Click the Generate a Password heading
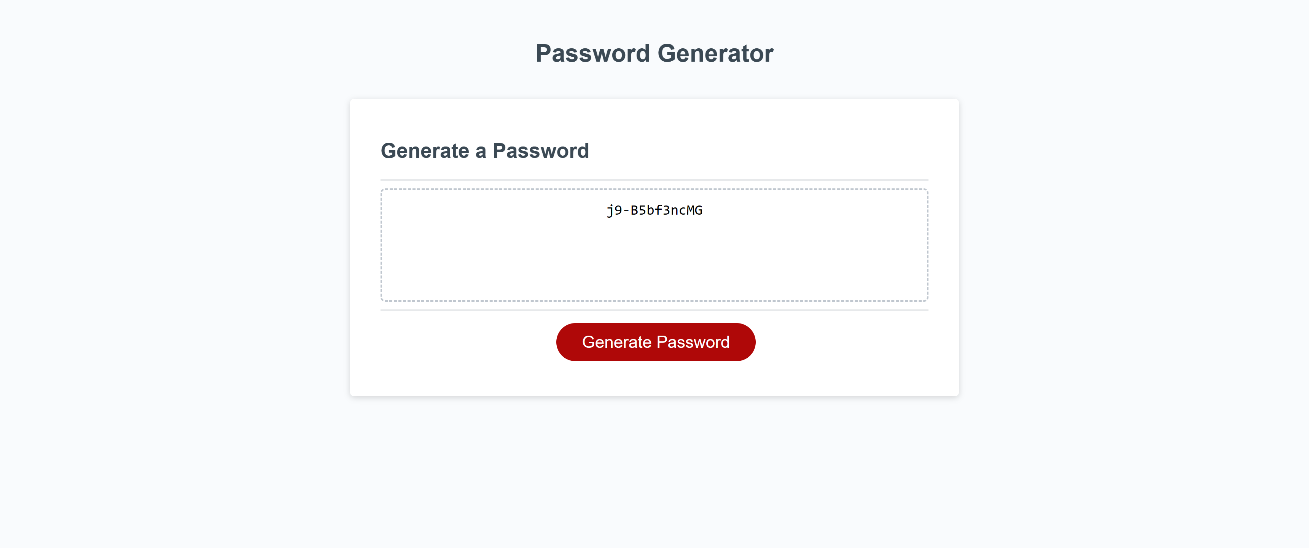This screenshot has height=548, width=1309. pyautogui.click(x=486, y=150)
